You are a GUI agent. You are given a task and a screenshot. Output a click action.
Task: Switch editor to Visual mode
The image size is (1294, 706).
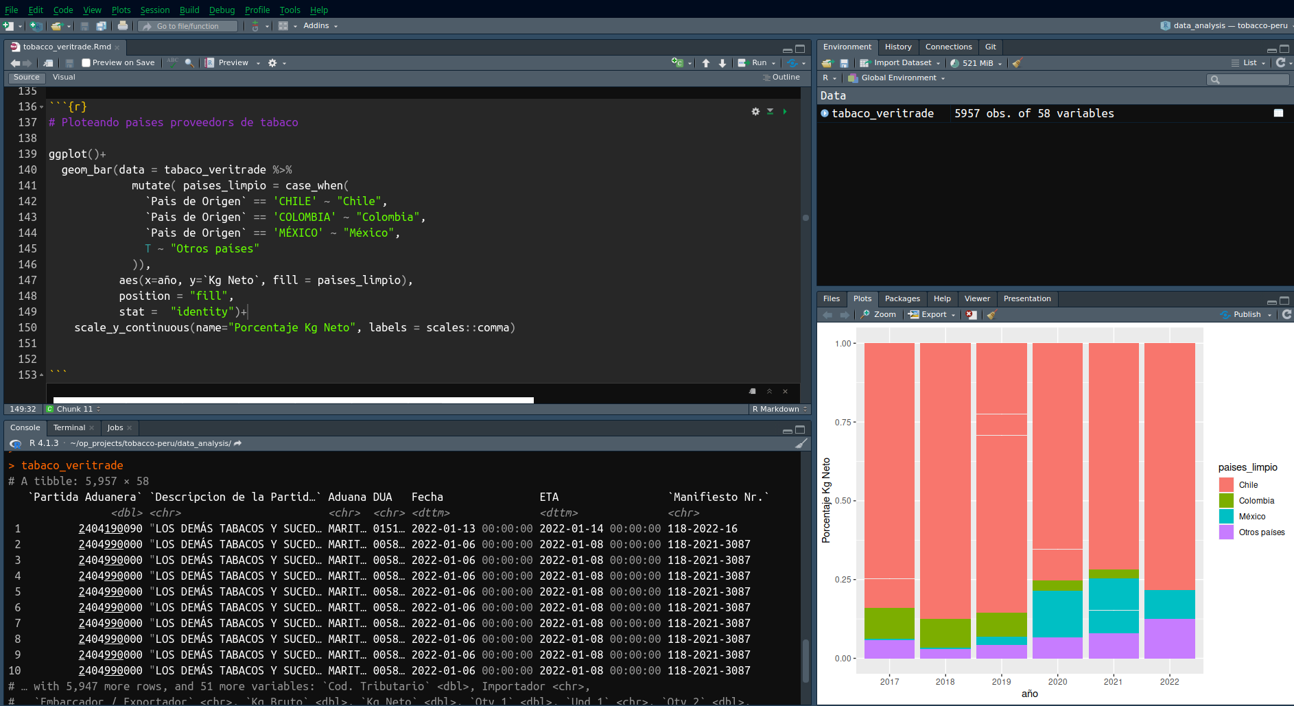[64, 78]
